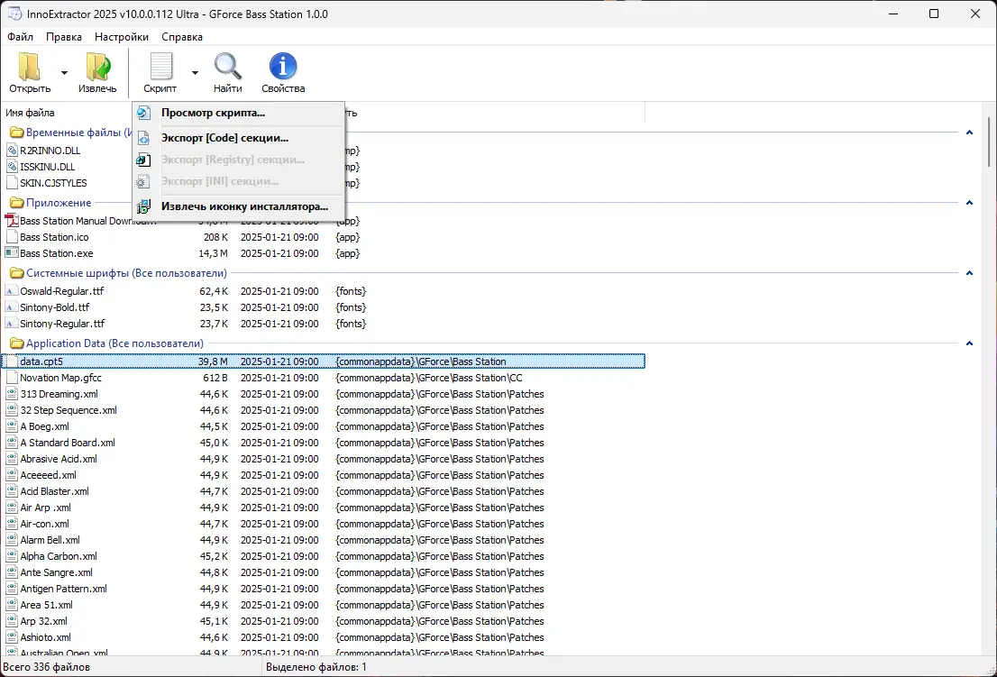Click the ISSKINU.DLL file icon
The image size is (997, 677).
pos(12,167)
